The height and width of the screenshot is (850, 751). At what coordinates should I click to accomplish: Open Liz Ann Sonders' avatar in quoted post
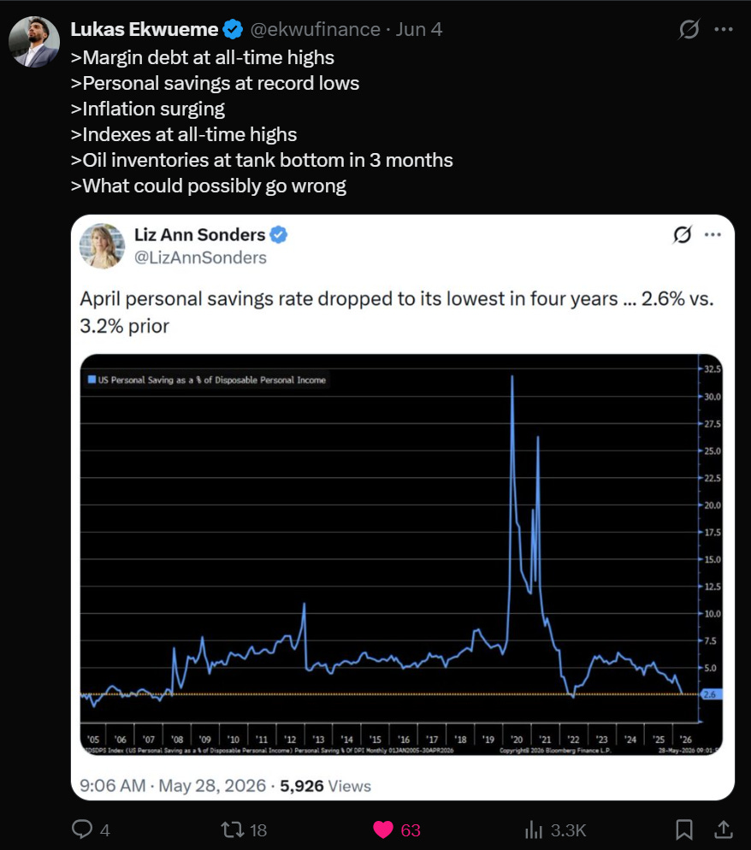click(x=103, y=245)
